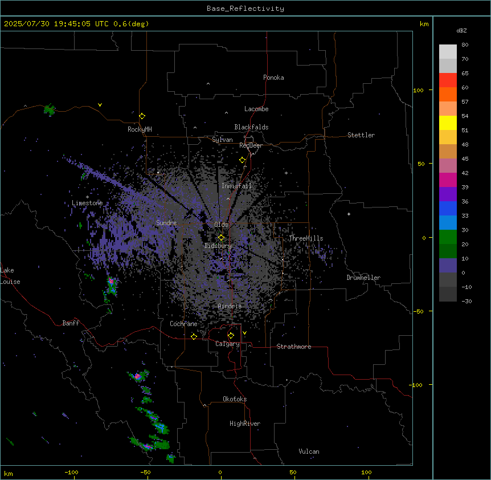Click the Didsbury town label
Image resolution: width=491 pixels, height=480 pixels.
point(218,246)
